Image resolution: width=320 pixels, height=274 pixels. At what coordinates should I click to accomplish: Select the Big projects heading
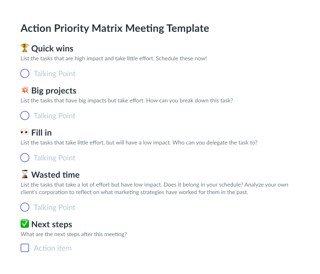click(54, 90)
